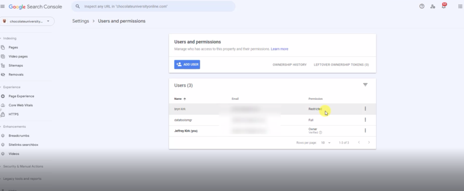Click the ADD USER button
Image resolution: width=464 pixels, height=191 pixels.
187,65
